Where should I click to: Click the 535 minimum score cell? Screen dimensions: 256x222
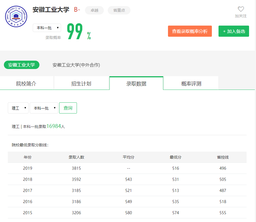pyautogui.click(x=175, y=201)
